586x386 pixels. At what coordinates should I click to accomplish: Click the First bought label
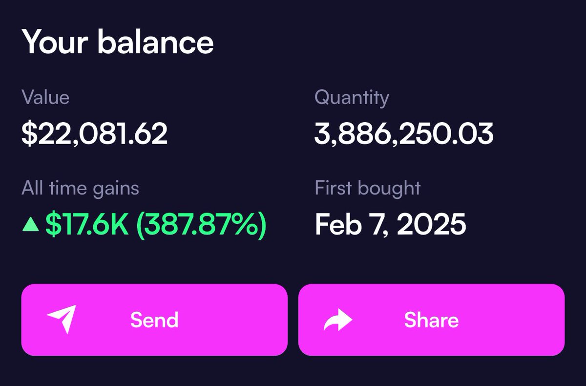368,188
